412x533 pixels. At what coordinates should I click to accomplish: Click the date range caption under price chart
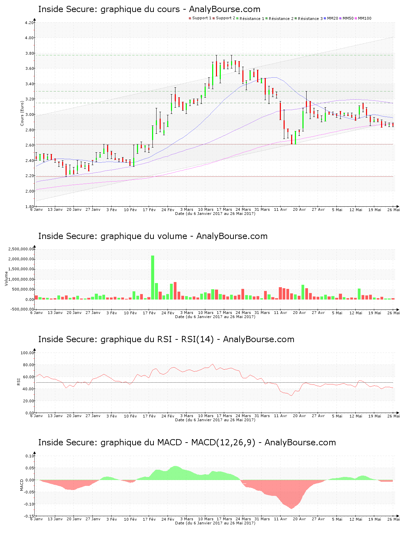pos(215,214)
